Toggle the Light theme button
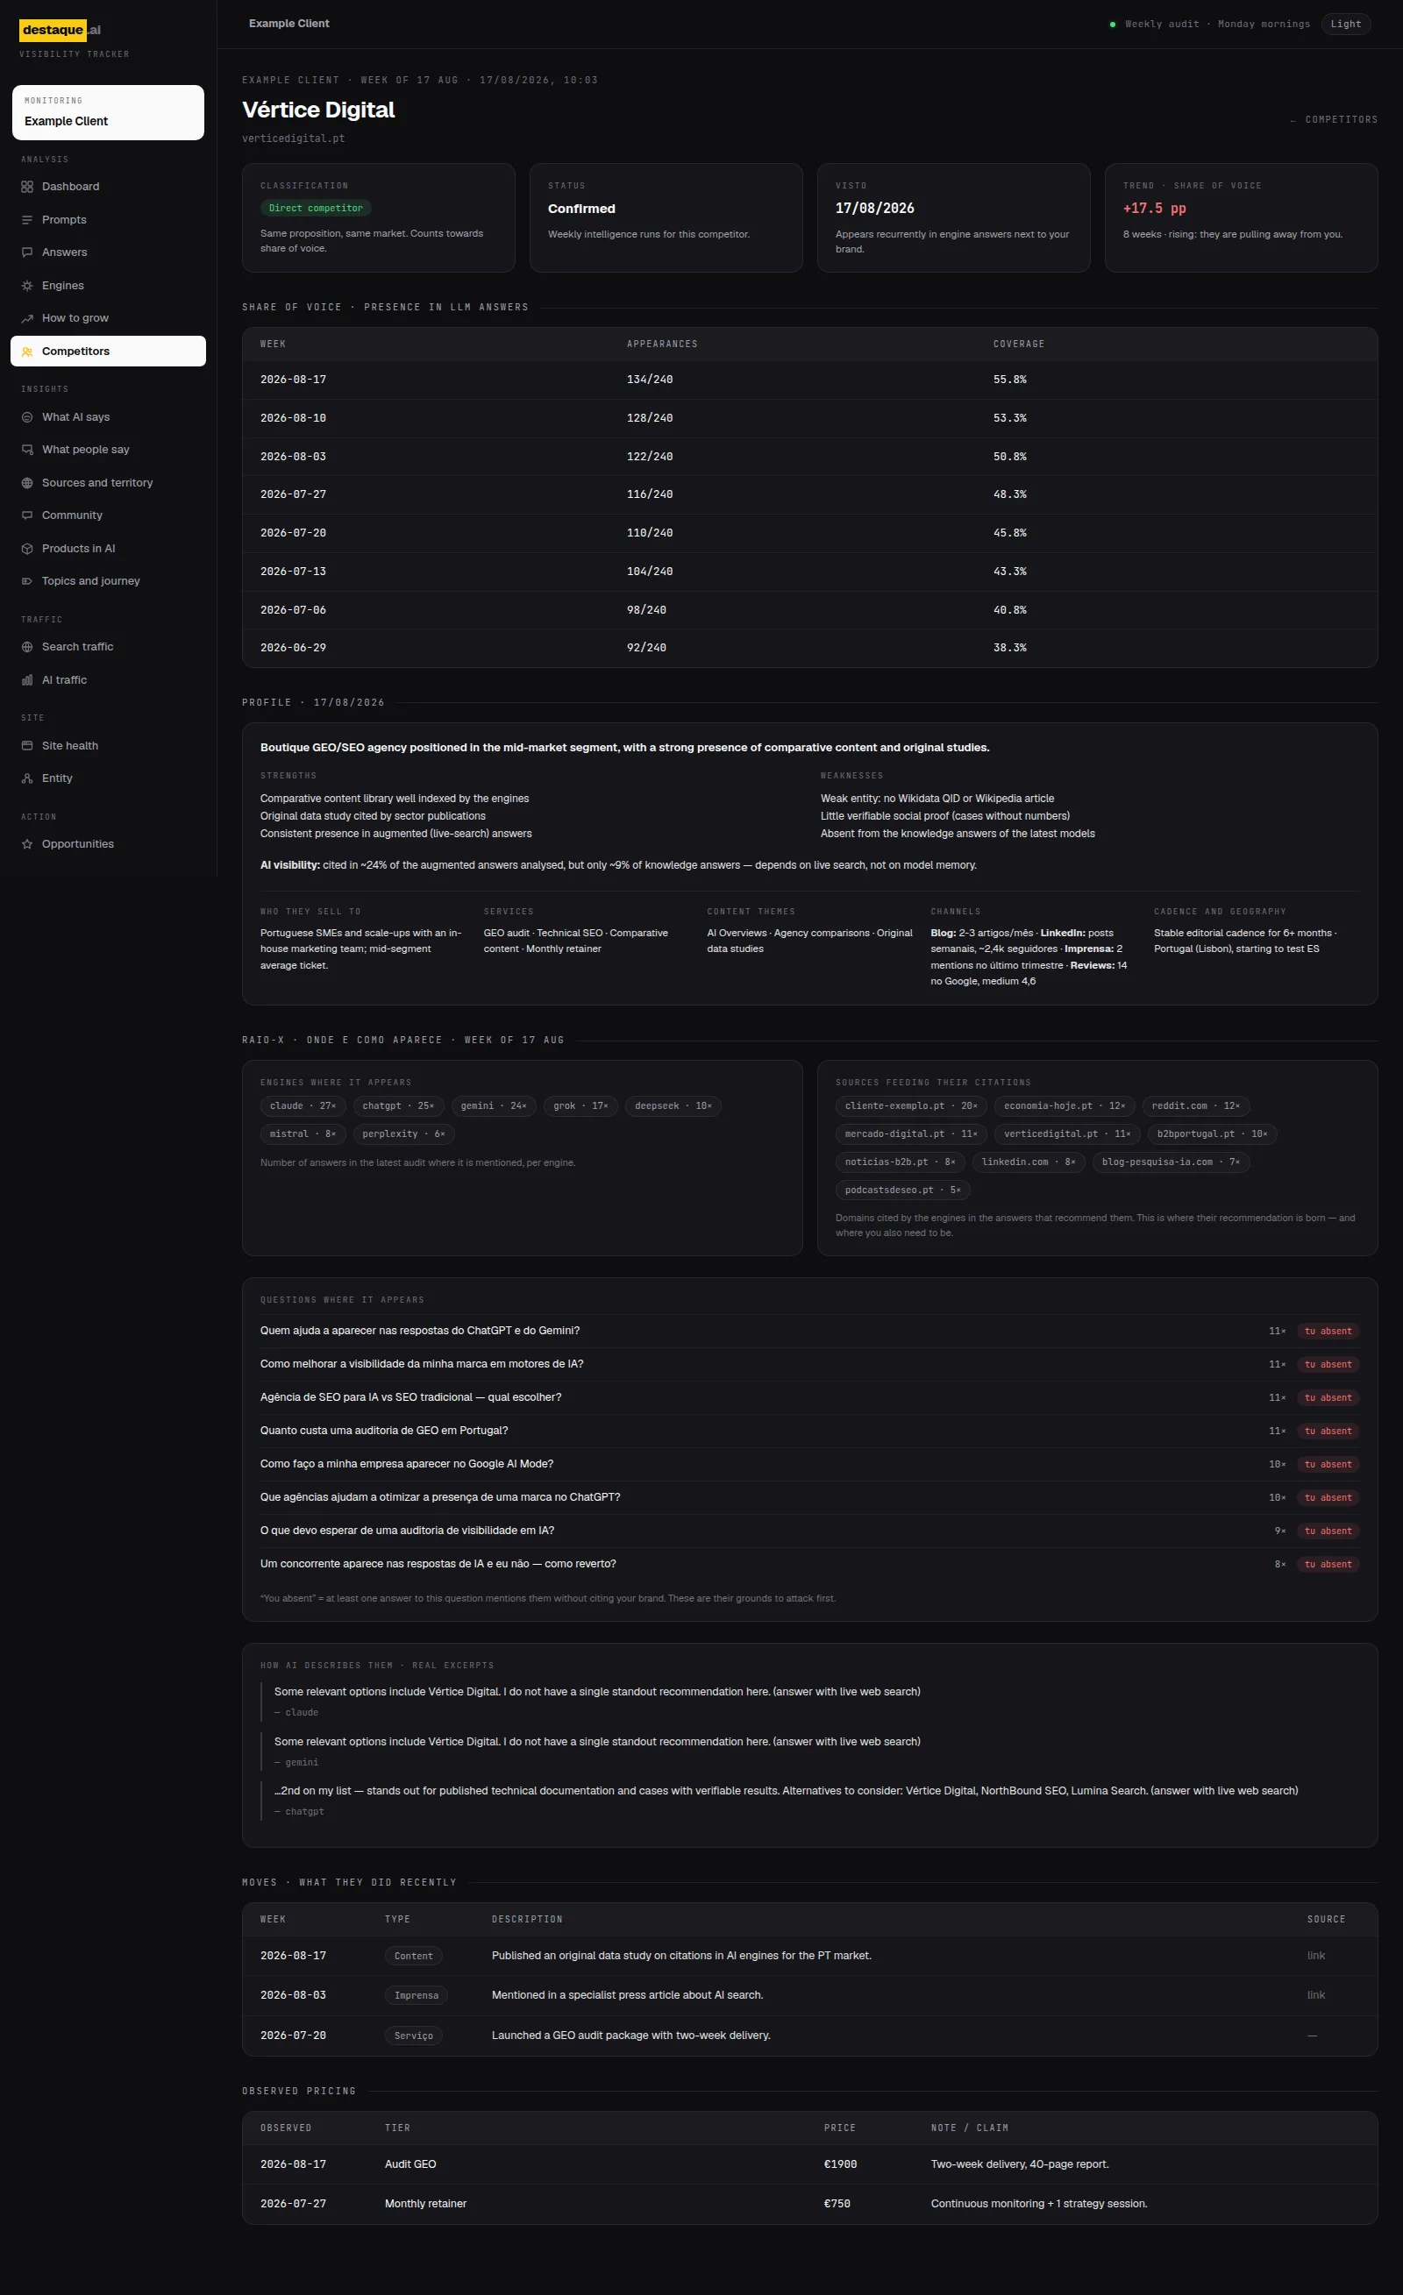This screenshot has width=1403, height=2295. click(x=1345, y=25)
